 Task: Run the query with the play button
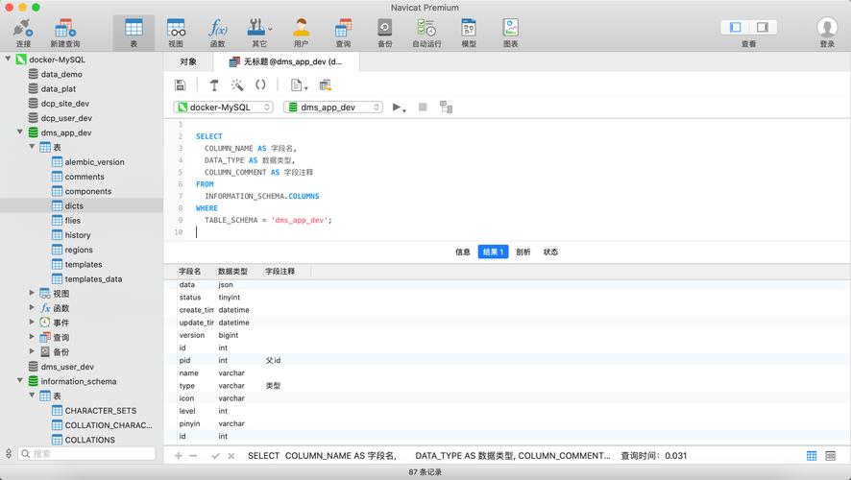[x=397, y=108]
